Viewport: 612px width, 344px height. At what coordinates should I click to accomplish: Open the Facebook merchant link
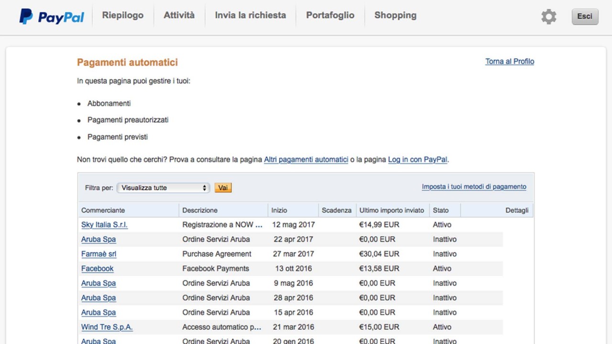coord(98,269)
